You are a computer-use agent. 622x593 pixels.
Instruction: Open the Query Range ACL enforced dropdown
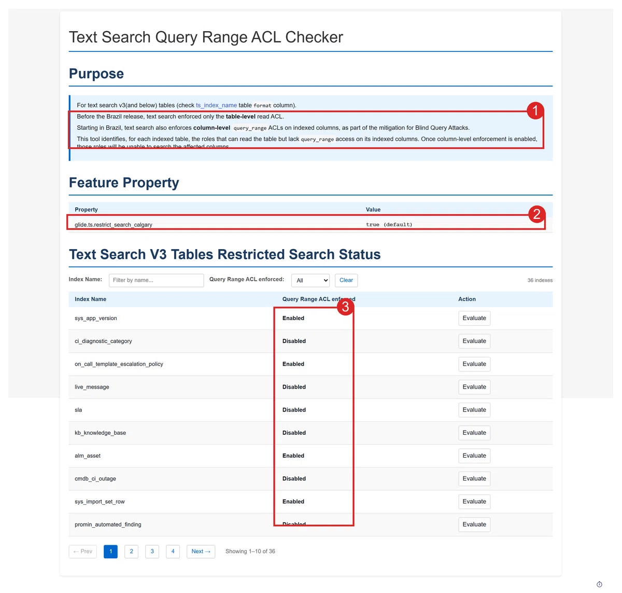coord(310,280)
